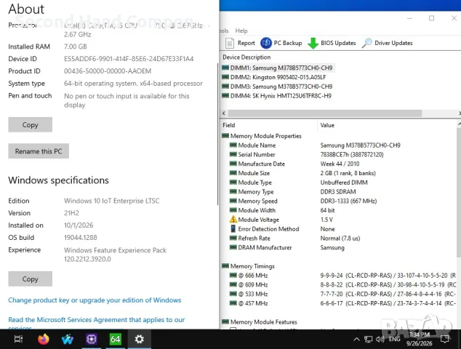Open the purple chip app on taskbar
The height and width of the screenshot is (349, 461).
[92, 340]
